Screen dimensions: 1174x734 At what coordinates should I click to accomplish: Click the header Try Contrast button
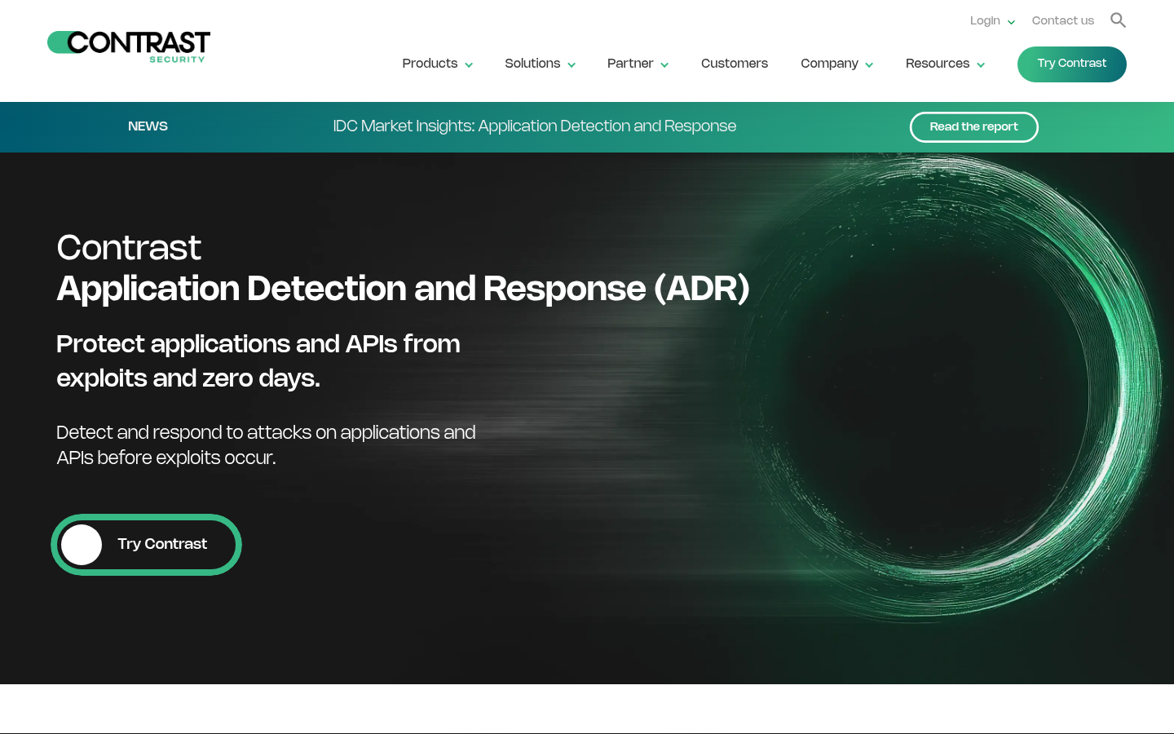(1072, 64)
